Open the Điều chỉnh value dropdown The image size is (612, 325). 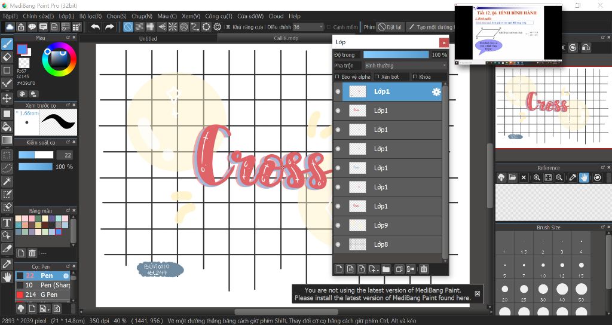tap(308, 27)
